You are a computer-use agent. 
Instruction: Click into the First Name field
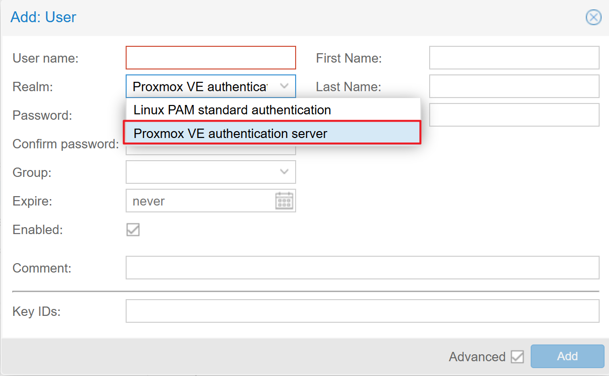coord(514,58)
